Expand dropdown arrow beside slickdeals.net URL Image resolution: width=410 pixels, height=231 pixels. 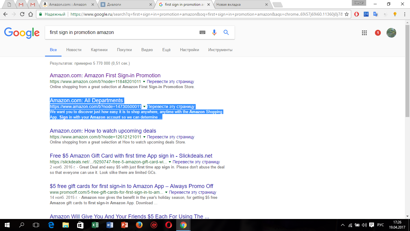[x=170, y=162]
